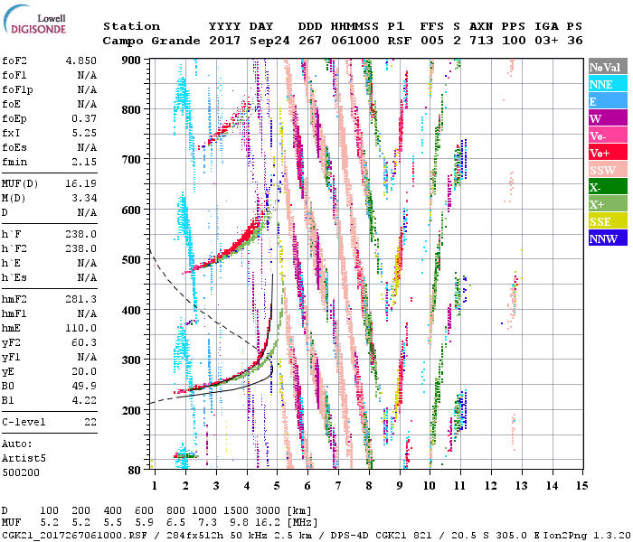Click the D distance 3000 in table
Screen dimensions: 633x542
click(268, 511)
